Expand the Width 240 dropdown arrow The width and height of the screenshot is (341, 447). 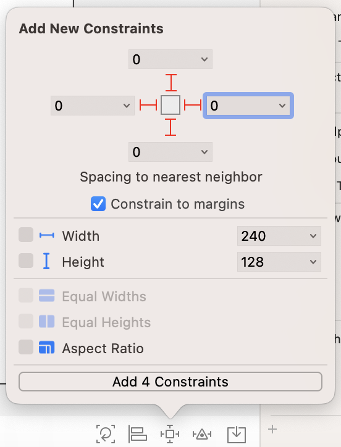coord(313,236)
